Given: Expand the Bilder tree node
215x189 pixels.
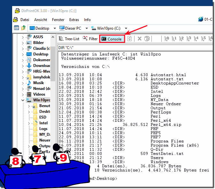Looking at the screenshot, I should 23,43.
